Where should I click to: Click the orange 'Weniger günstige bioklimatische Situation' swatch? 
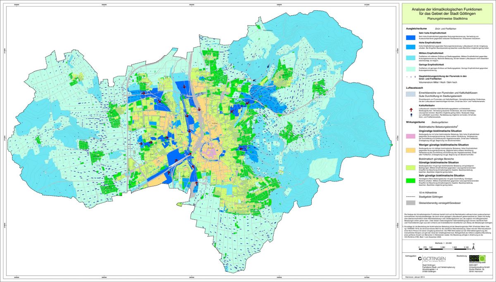pos(410,150)
